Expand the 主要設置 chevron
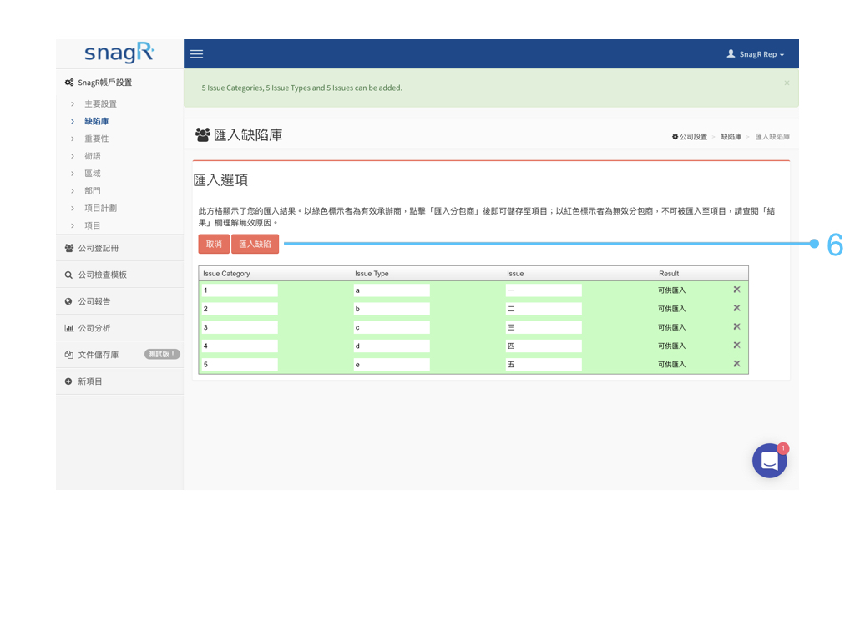This screenshot has height=641, width=855. pyautogui.click(x=73, y=103)
